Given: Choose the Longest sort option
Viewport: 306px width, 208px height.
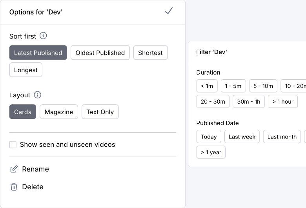Looking at the screenshot, I should pos(26,70).
